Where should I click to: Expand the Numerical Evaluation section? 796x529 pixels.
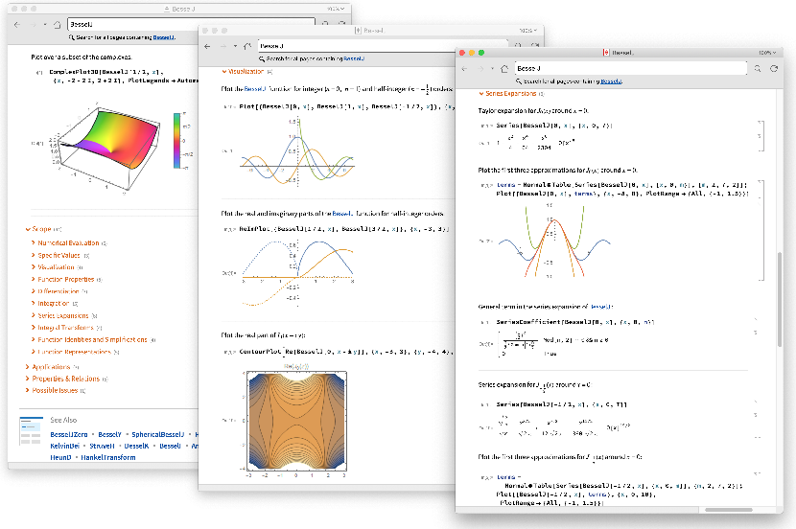[x=67, y=243]
